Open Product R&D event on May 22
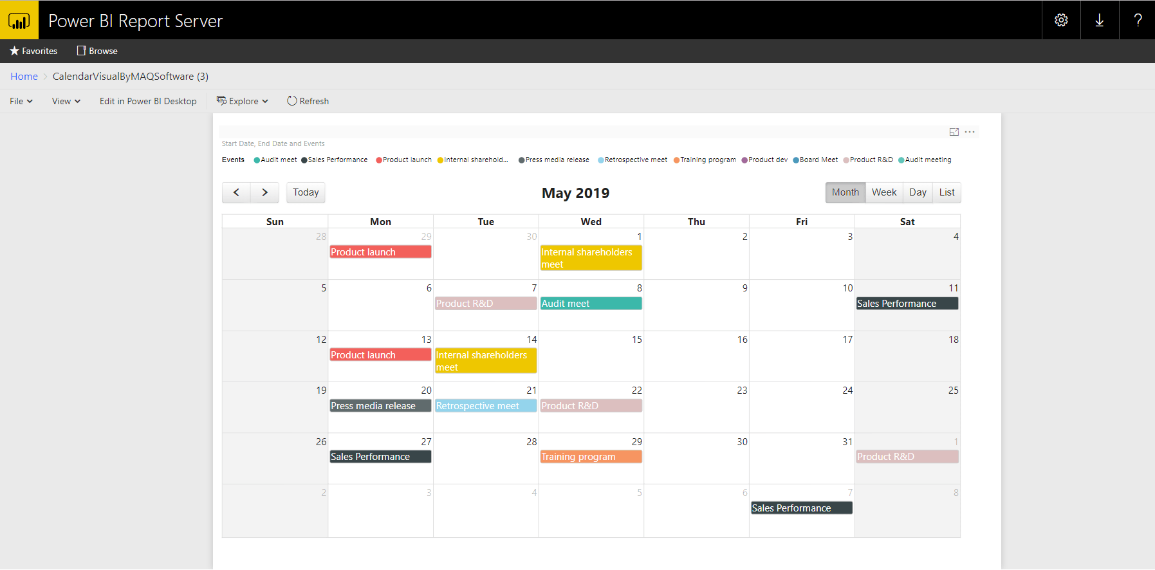 pyautogui.click(x=591, y=406)
